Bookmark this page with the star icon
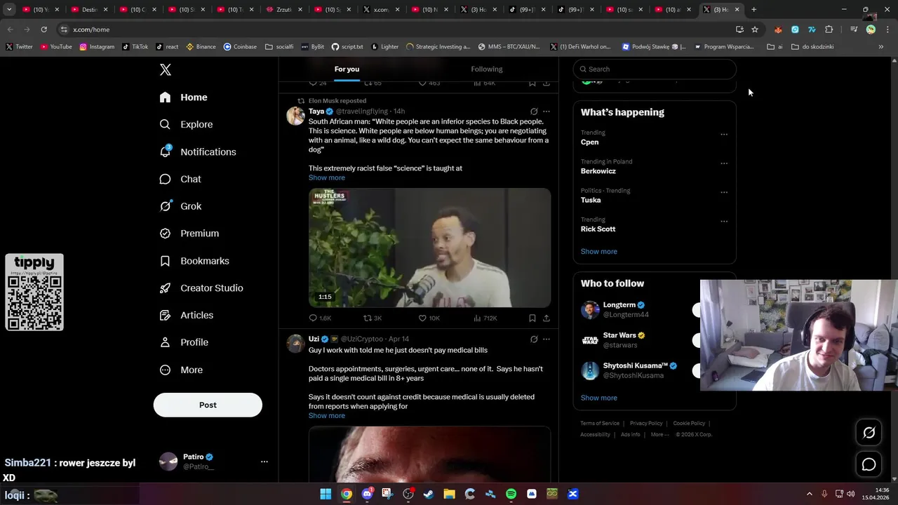The image size is (898, 505). point(755,29)
